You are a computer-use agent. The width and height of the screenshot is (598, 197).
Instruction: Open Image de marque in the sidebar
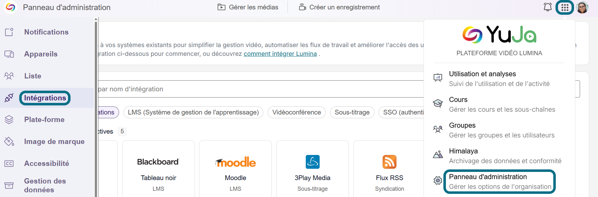(54, 141)
